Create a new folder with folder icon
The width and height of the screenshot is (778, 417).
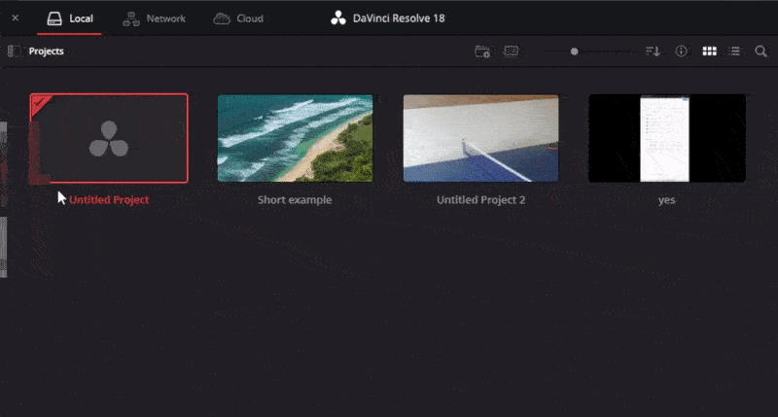point(482,52)
